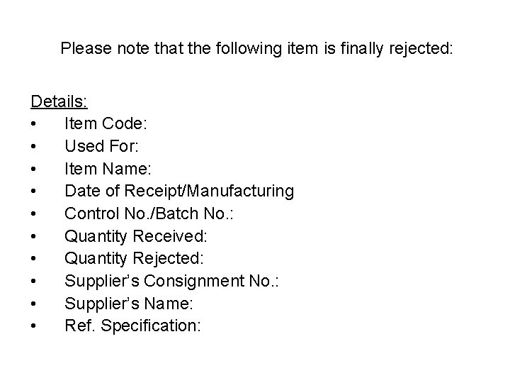Click the bullet before Quantity Rejected
The width and height of the screenshot is (510, 383).
(x=35, y=260)
